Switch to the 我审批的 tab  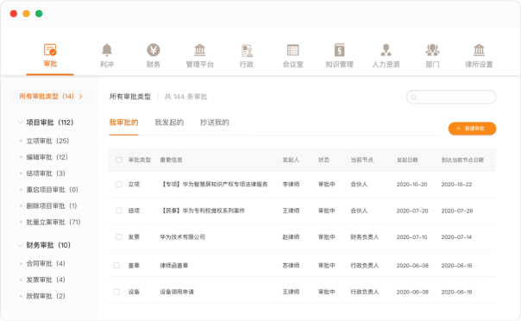pyautogui.click(x=123, y=123)
